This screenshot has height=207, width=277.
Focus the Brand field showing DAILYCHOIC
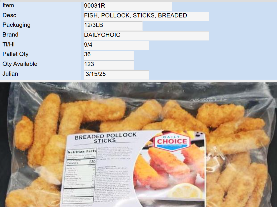point(146,36)
